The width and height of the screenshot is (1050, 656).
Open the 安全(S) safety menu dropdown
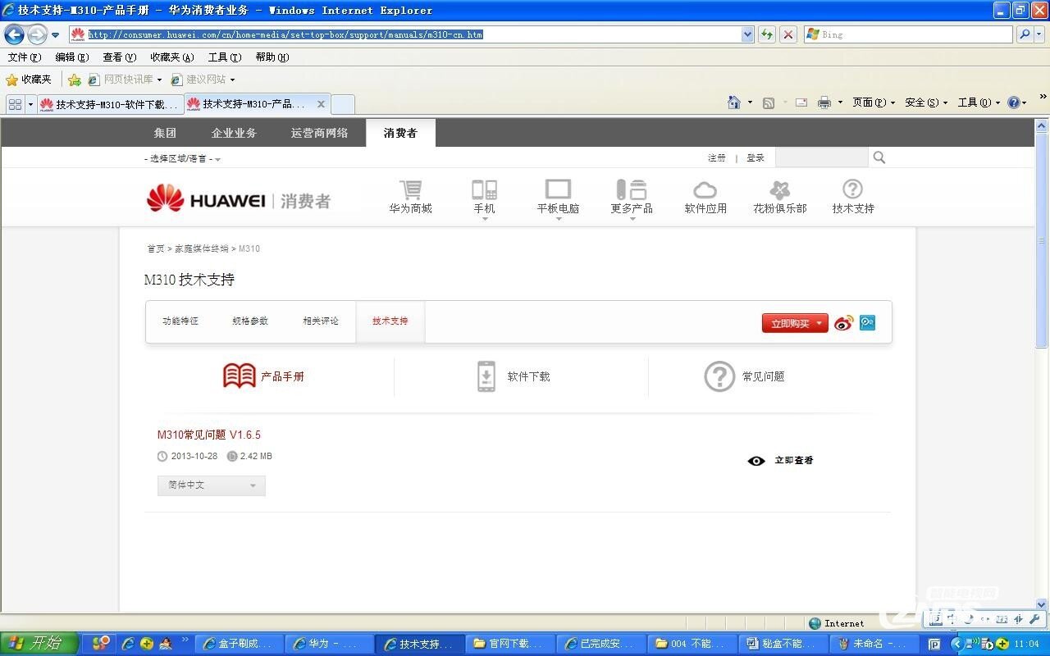pyautogui.click(x=926, y=102)
